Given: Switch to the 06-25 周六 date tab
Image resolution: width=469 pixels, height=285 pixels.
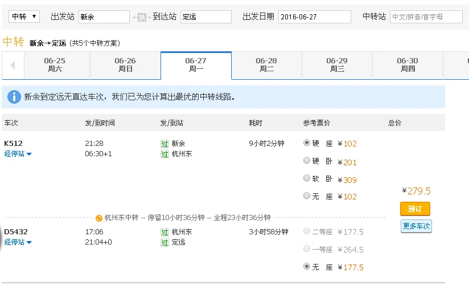Looking at the screenshot, I should pyautogui.click(x=57, y=65).
